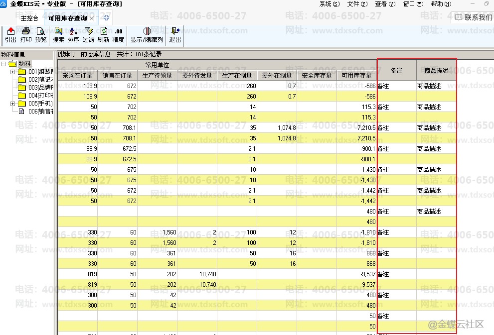
Task: Open the 预览 print preview
Action: click(40, 35)
